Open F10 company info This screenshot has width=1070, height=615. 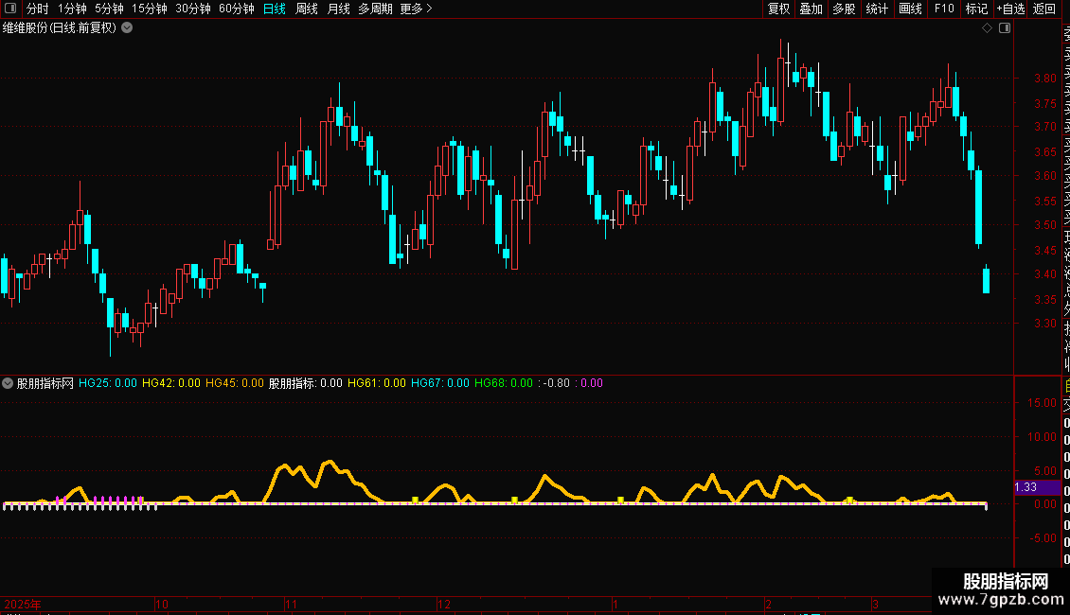click(x=944, y=9)
